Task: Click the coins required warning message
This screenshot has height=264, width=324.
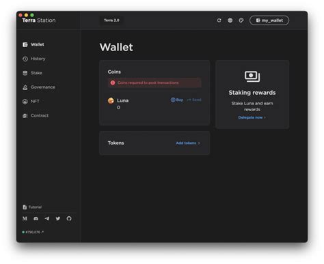Action: [154, 83]
